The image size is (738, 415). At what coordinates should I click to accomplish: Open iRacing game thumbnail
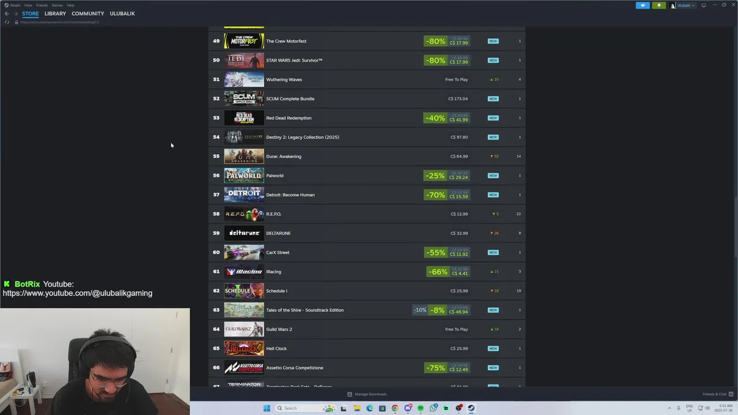pos(244,271)
